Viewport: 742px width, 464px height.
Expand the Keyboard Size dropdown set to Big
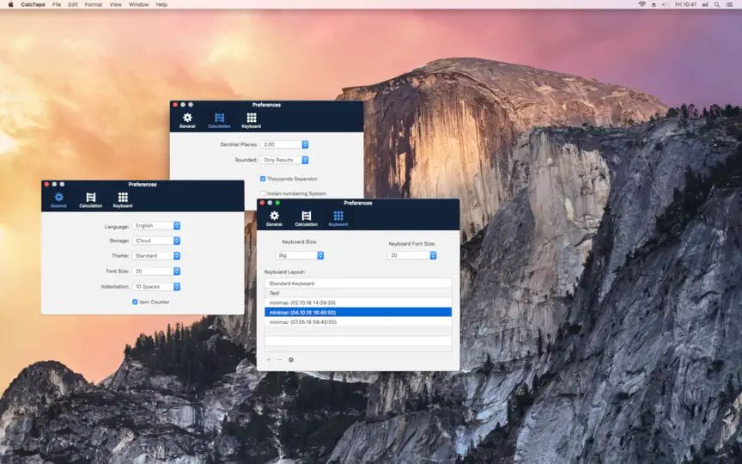tap(300, 255)
